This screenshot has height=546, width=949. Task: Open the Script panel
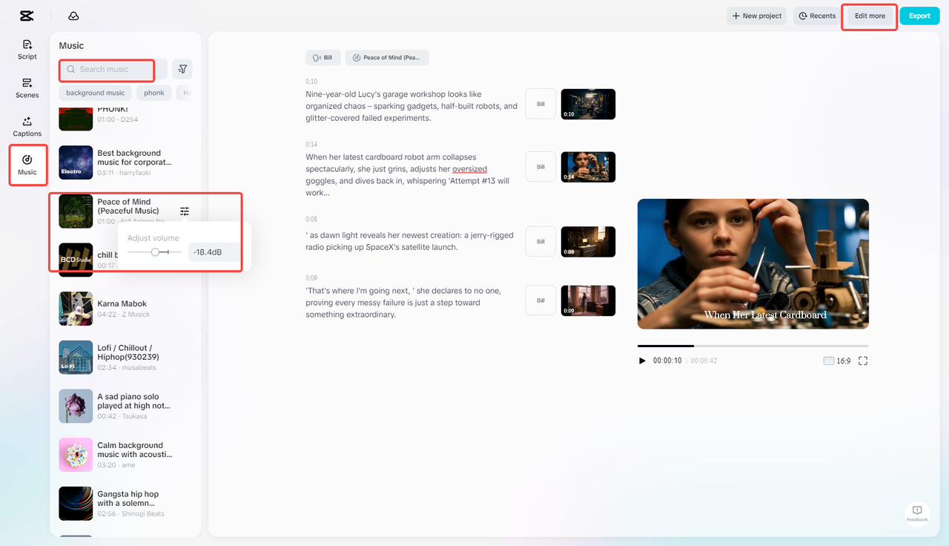pos(27,49)
